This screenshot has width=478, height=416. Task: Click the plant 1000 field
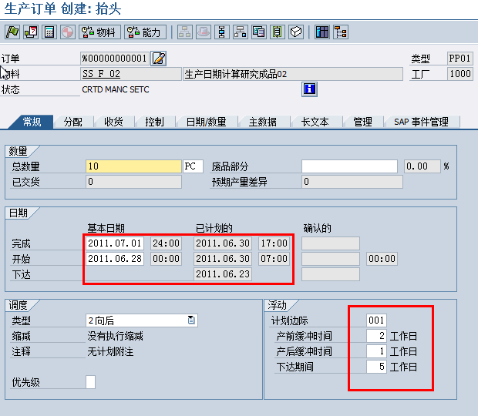point(460,74)
